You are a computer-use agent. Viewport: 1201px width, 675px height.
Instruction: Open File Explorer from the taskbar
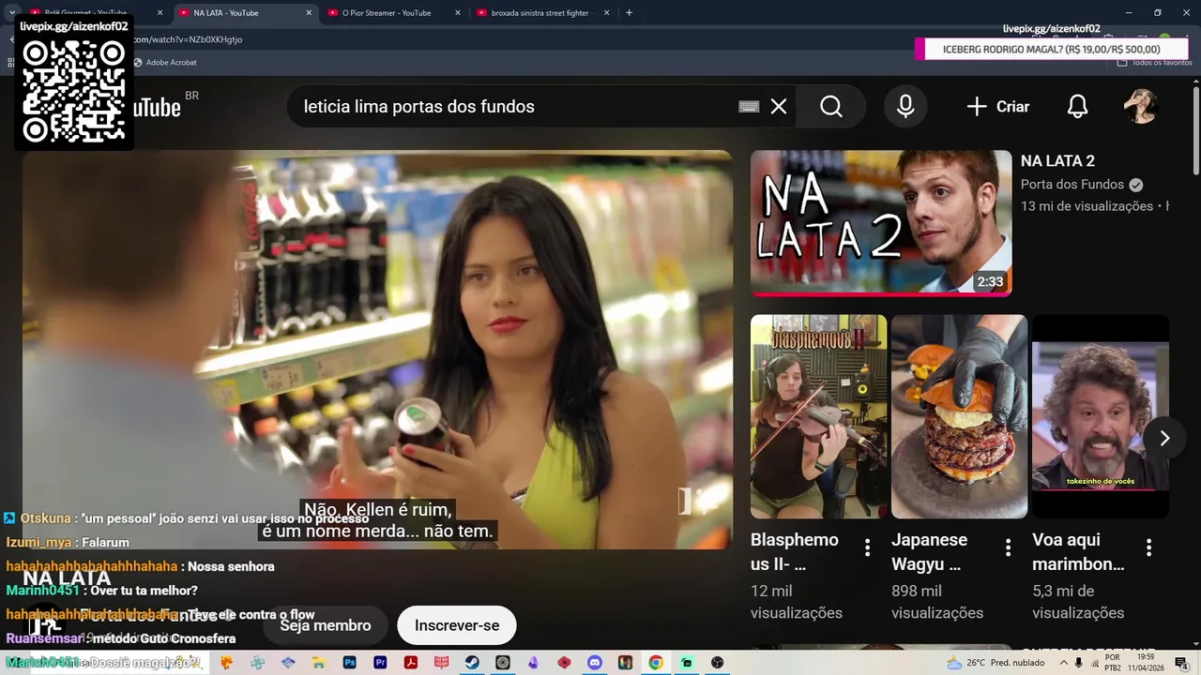[319, 663]
